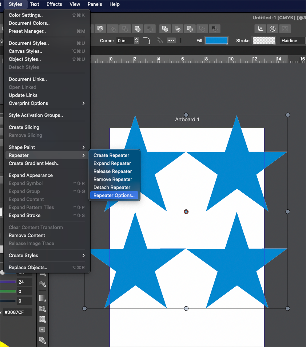Image resolution: width=306 pixels, height=347 pixels.
Task: Click the stacked shapes tool icon
Action: pos(43,340)
